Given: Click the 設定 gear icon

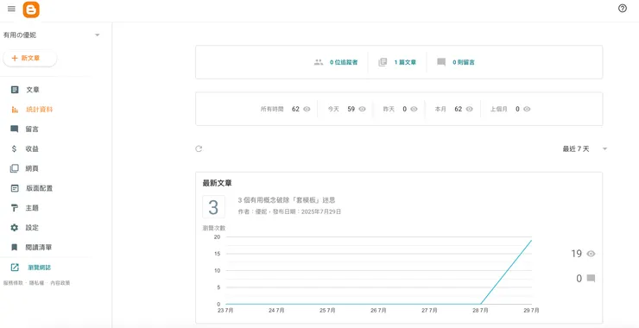Looking at the screenshot, I should (15, 227).
